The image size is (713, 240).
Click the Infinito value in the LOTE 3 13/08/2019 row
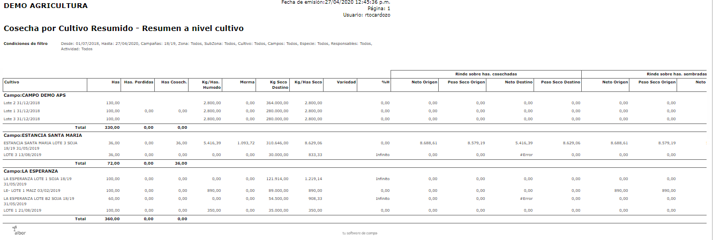pos(383,154)
